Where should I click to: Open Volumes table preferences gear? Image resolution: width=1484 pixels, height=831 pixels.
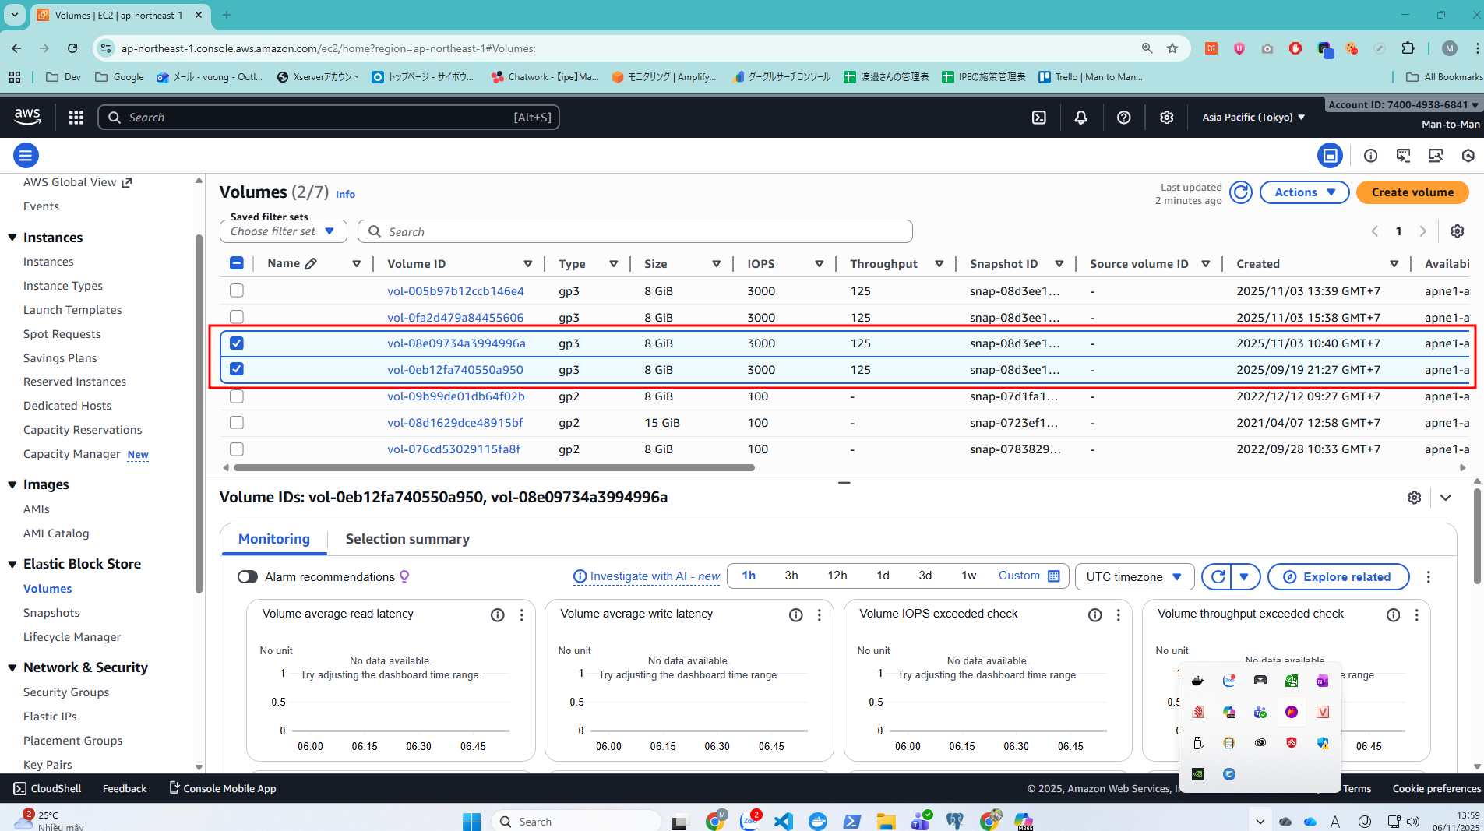click(x=1457, y=231)
